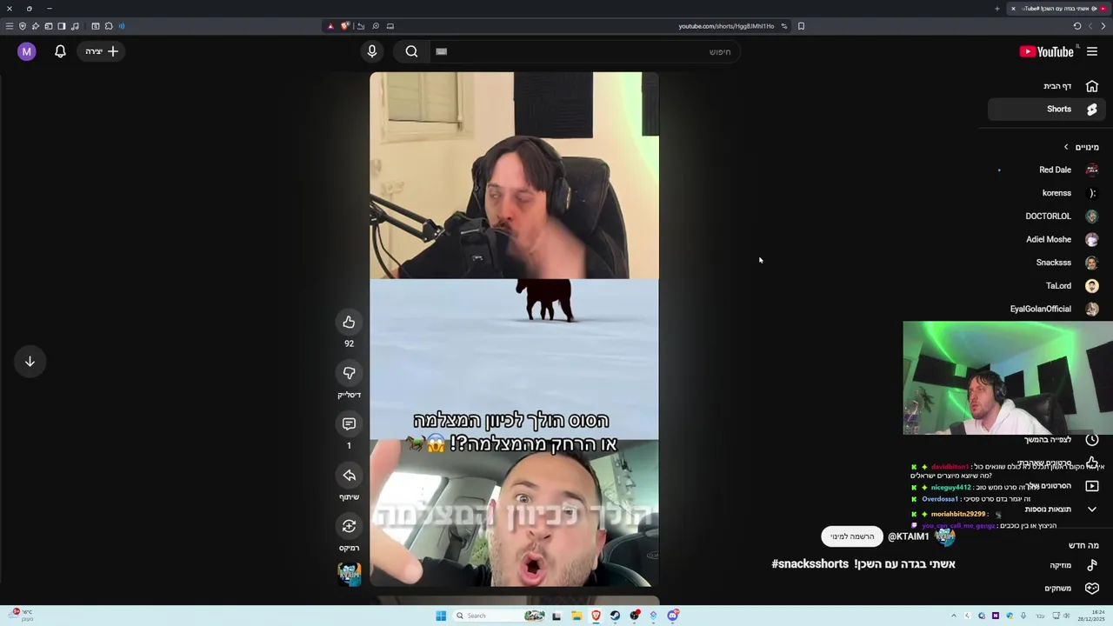Bookmark this page in browser

click(801, 26)
